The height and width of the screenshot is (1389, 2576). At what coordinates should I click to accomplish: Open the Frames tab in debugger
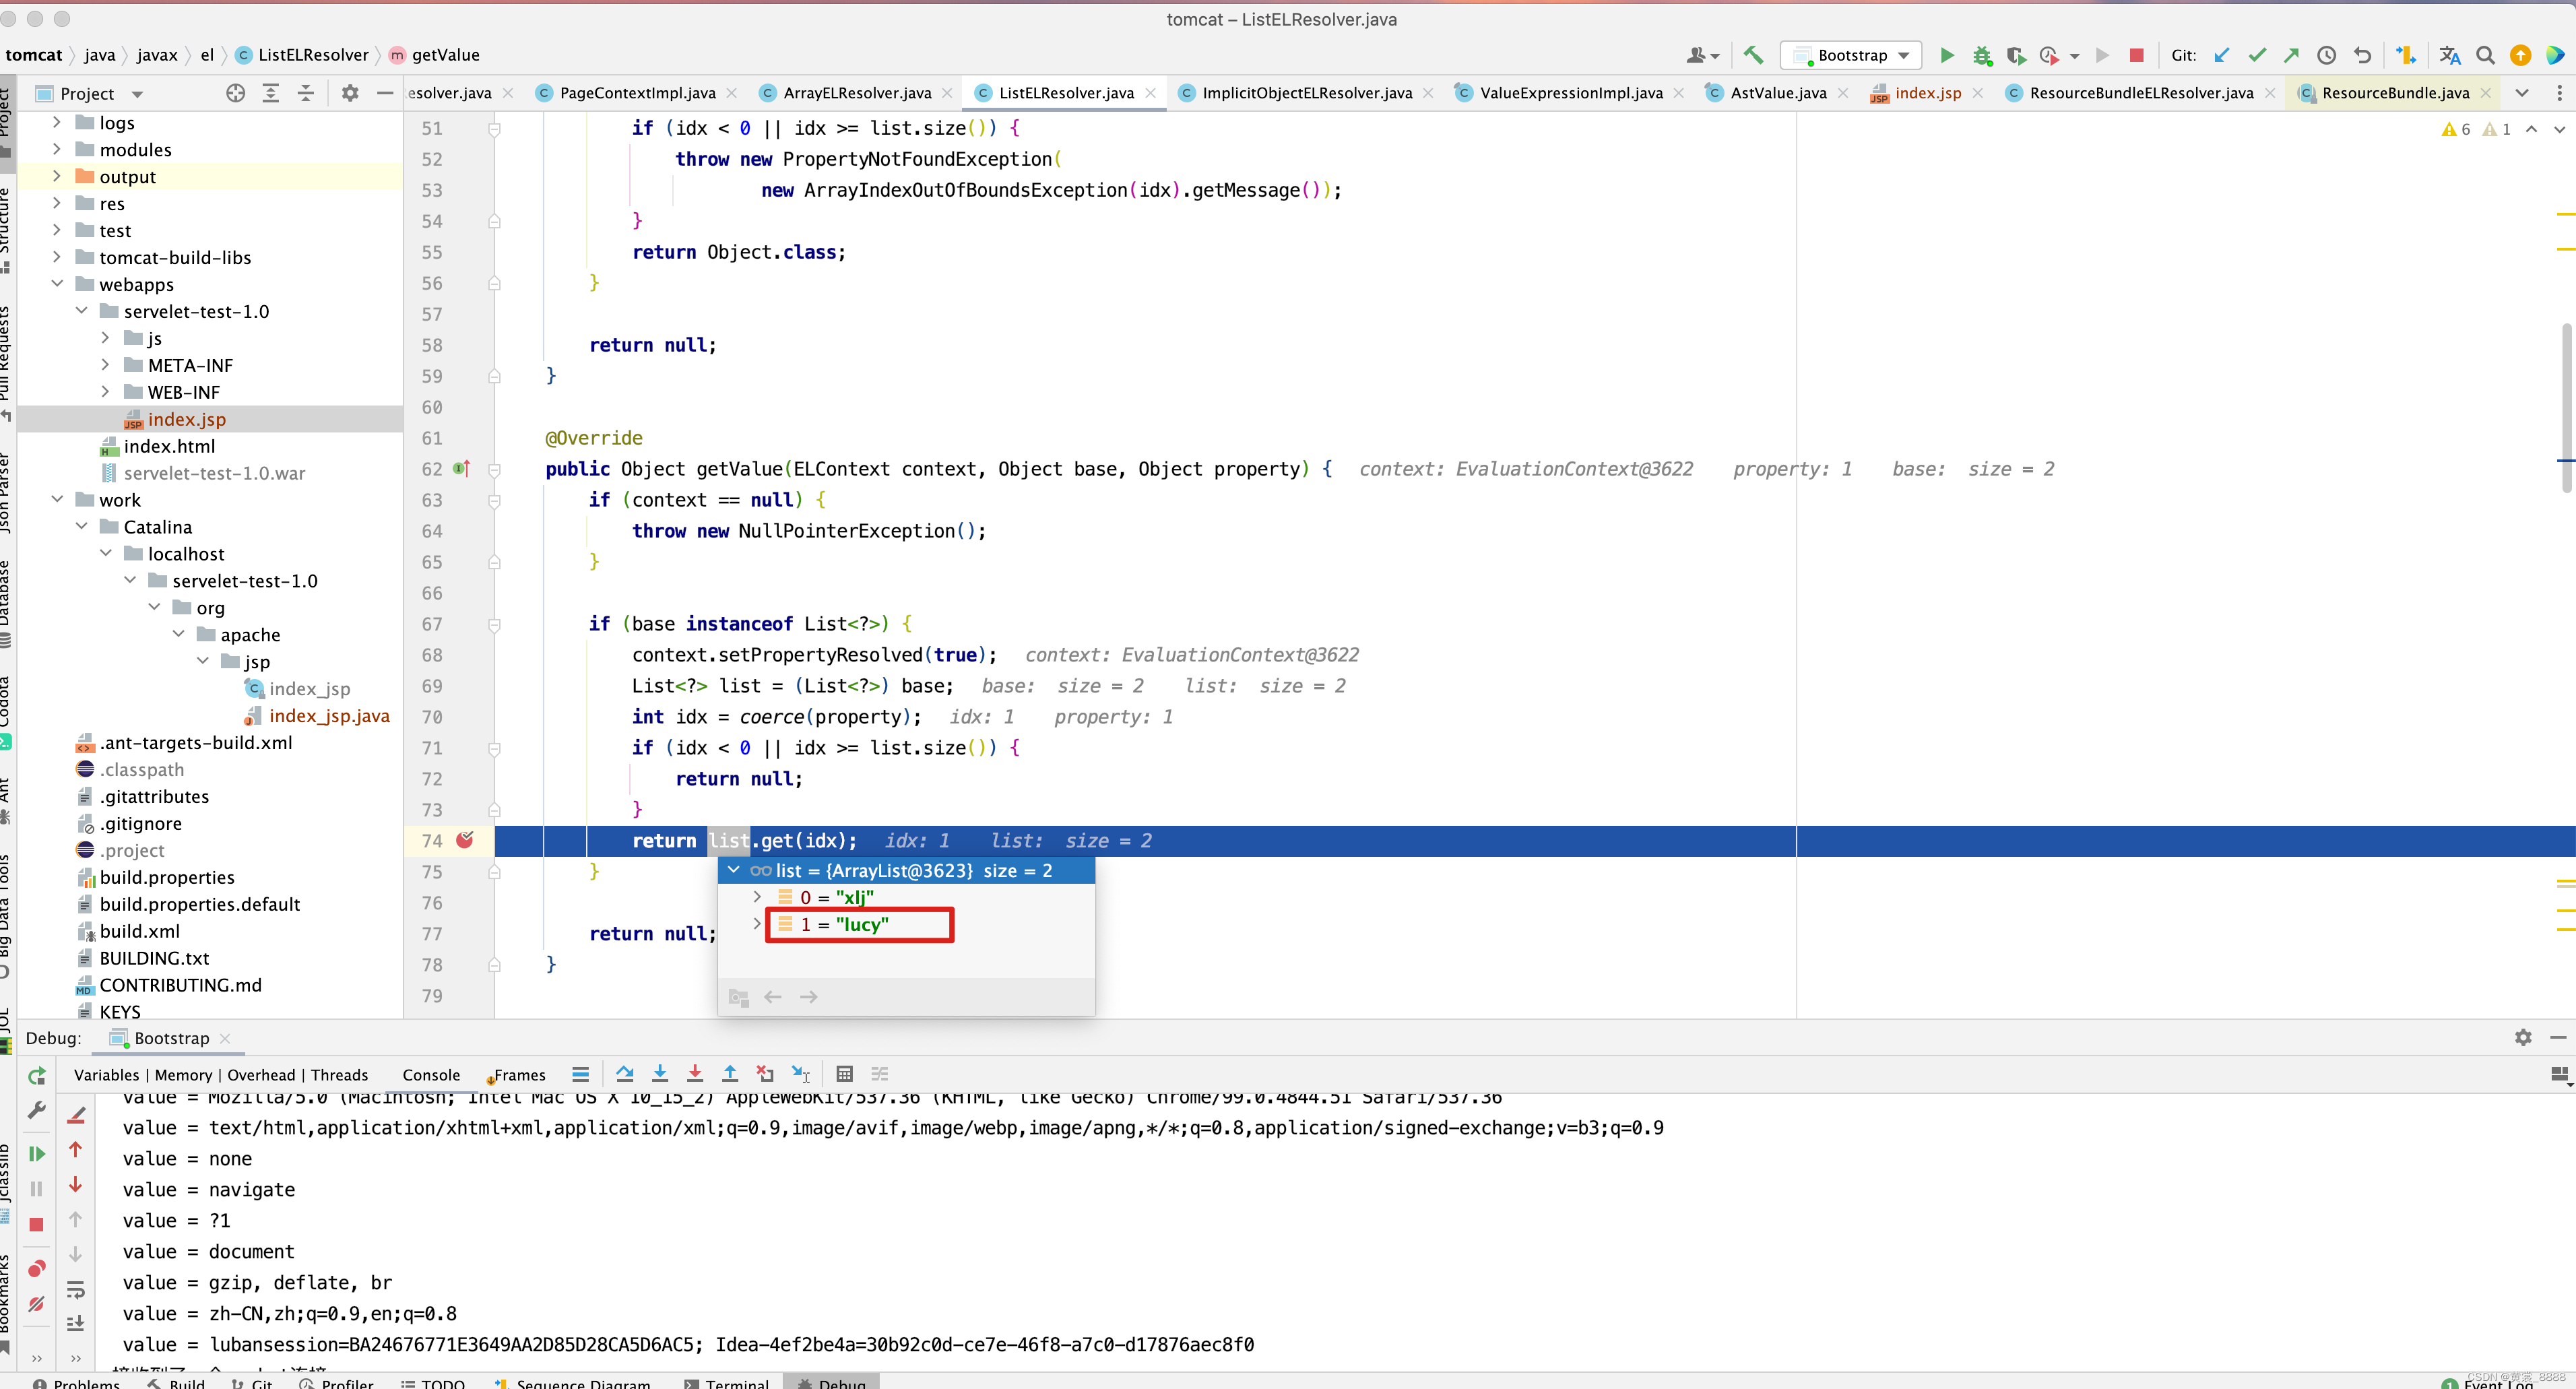click(x=519, y=1075)
